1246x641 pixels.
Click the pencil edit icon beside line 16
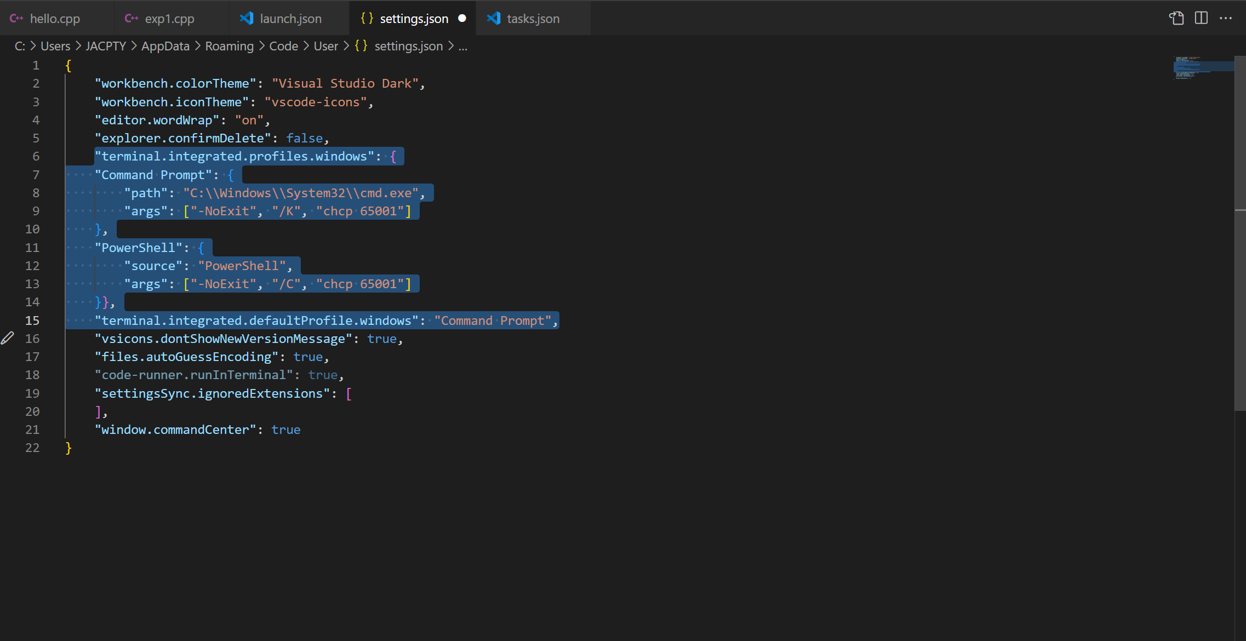pyautogui.click(x=7, y=338)
